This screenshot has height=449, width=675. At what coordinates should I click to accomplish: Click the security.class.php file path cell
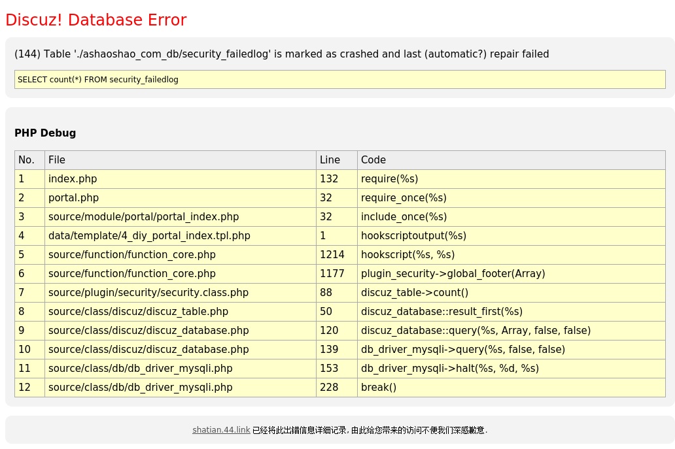point(148,293)
